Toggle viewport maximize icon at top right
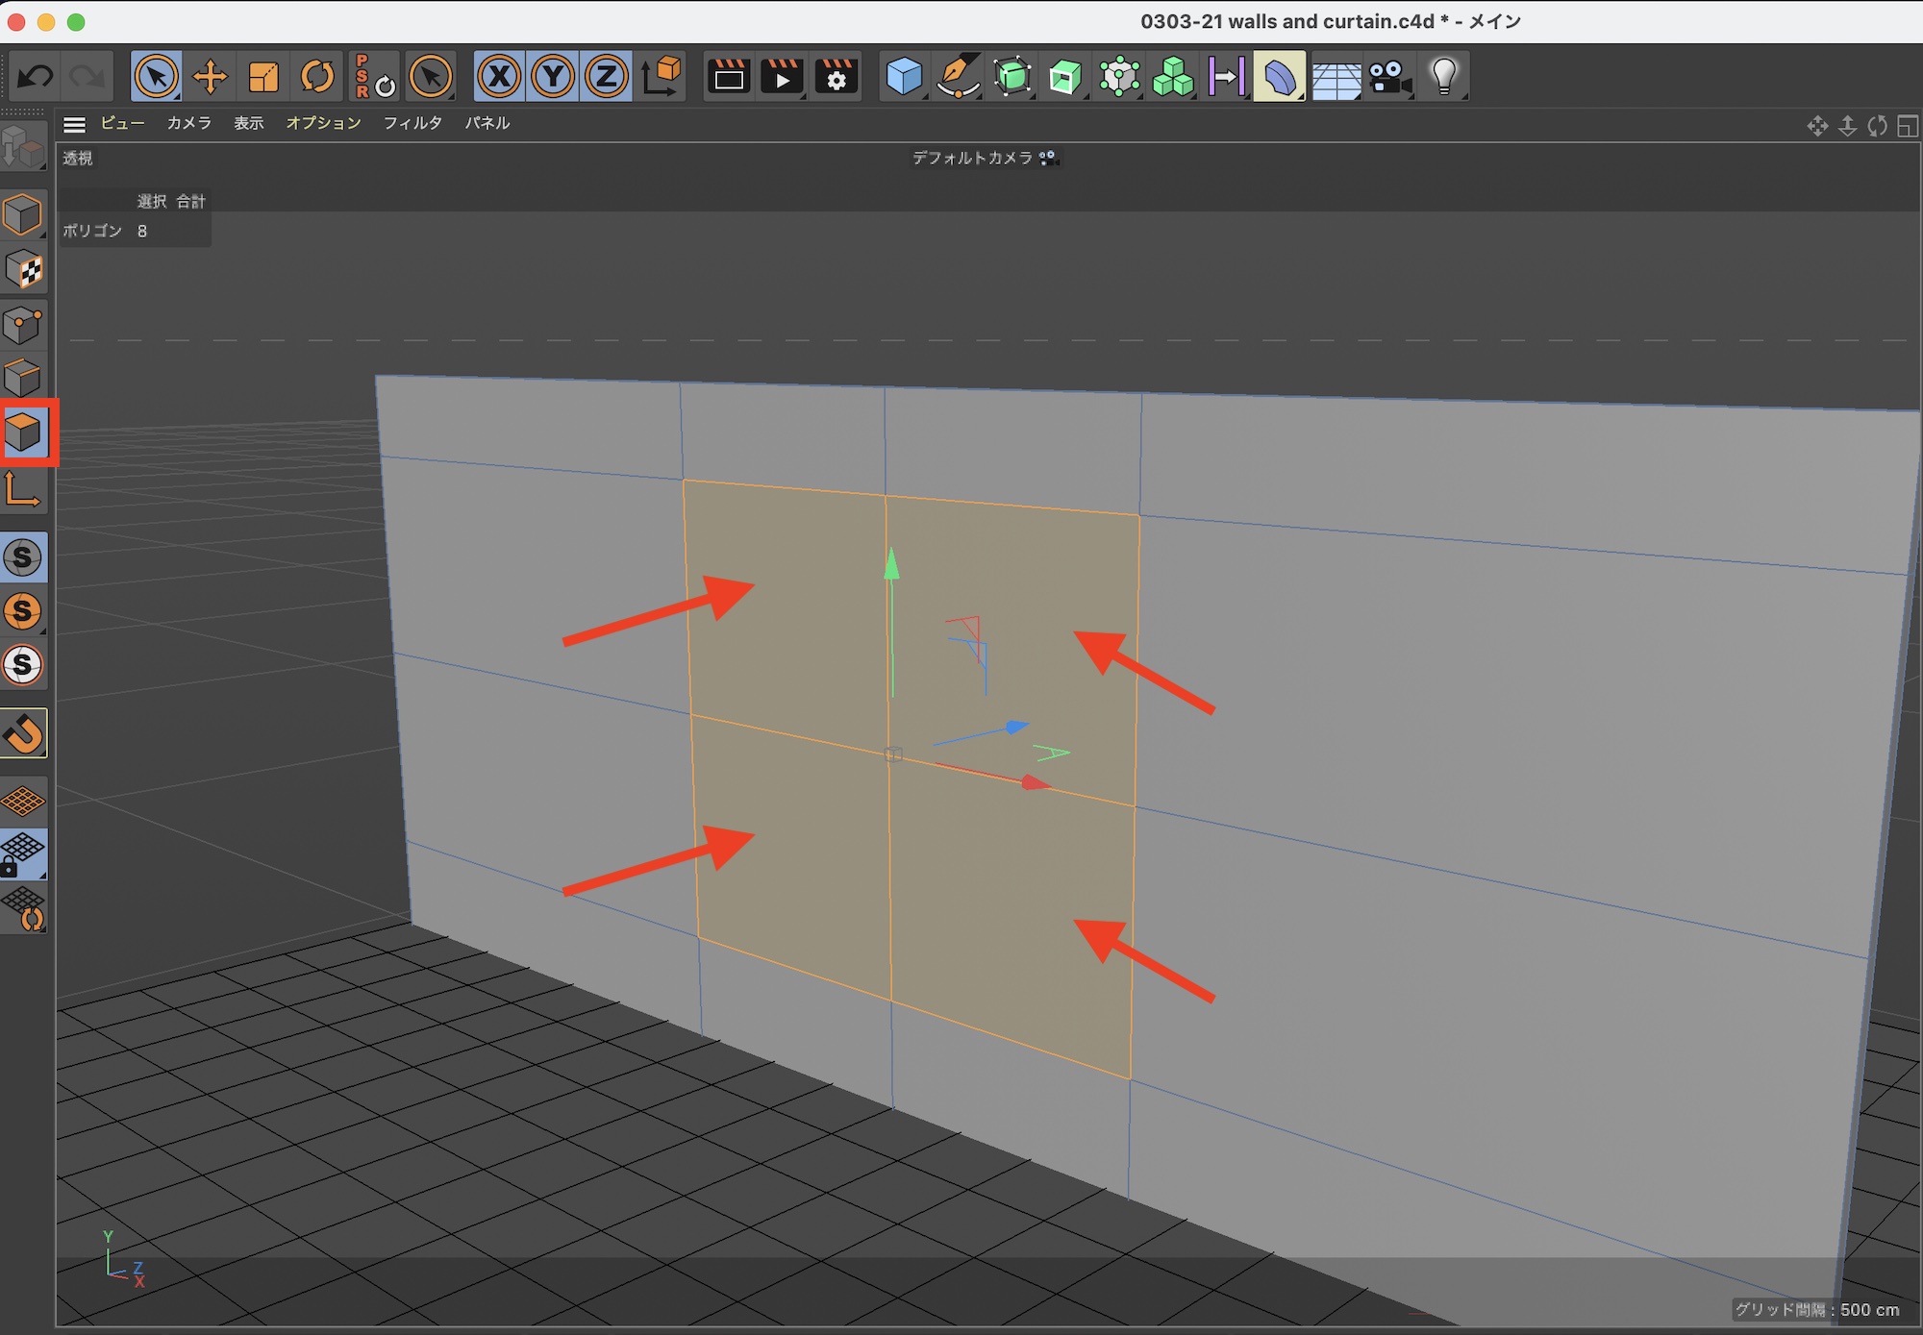The image size is (1923, 1335). [x=1908, y=126]
